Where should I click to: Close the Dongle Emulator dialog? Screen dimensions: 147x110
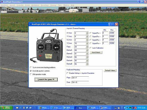116,24
